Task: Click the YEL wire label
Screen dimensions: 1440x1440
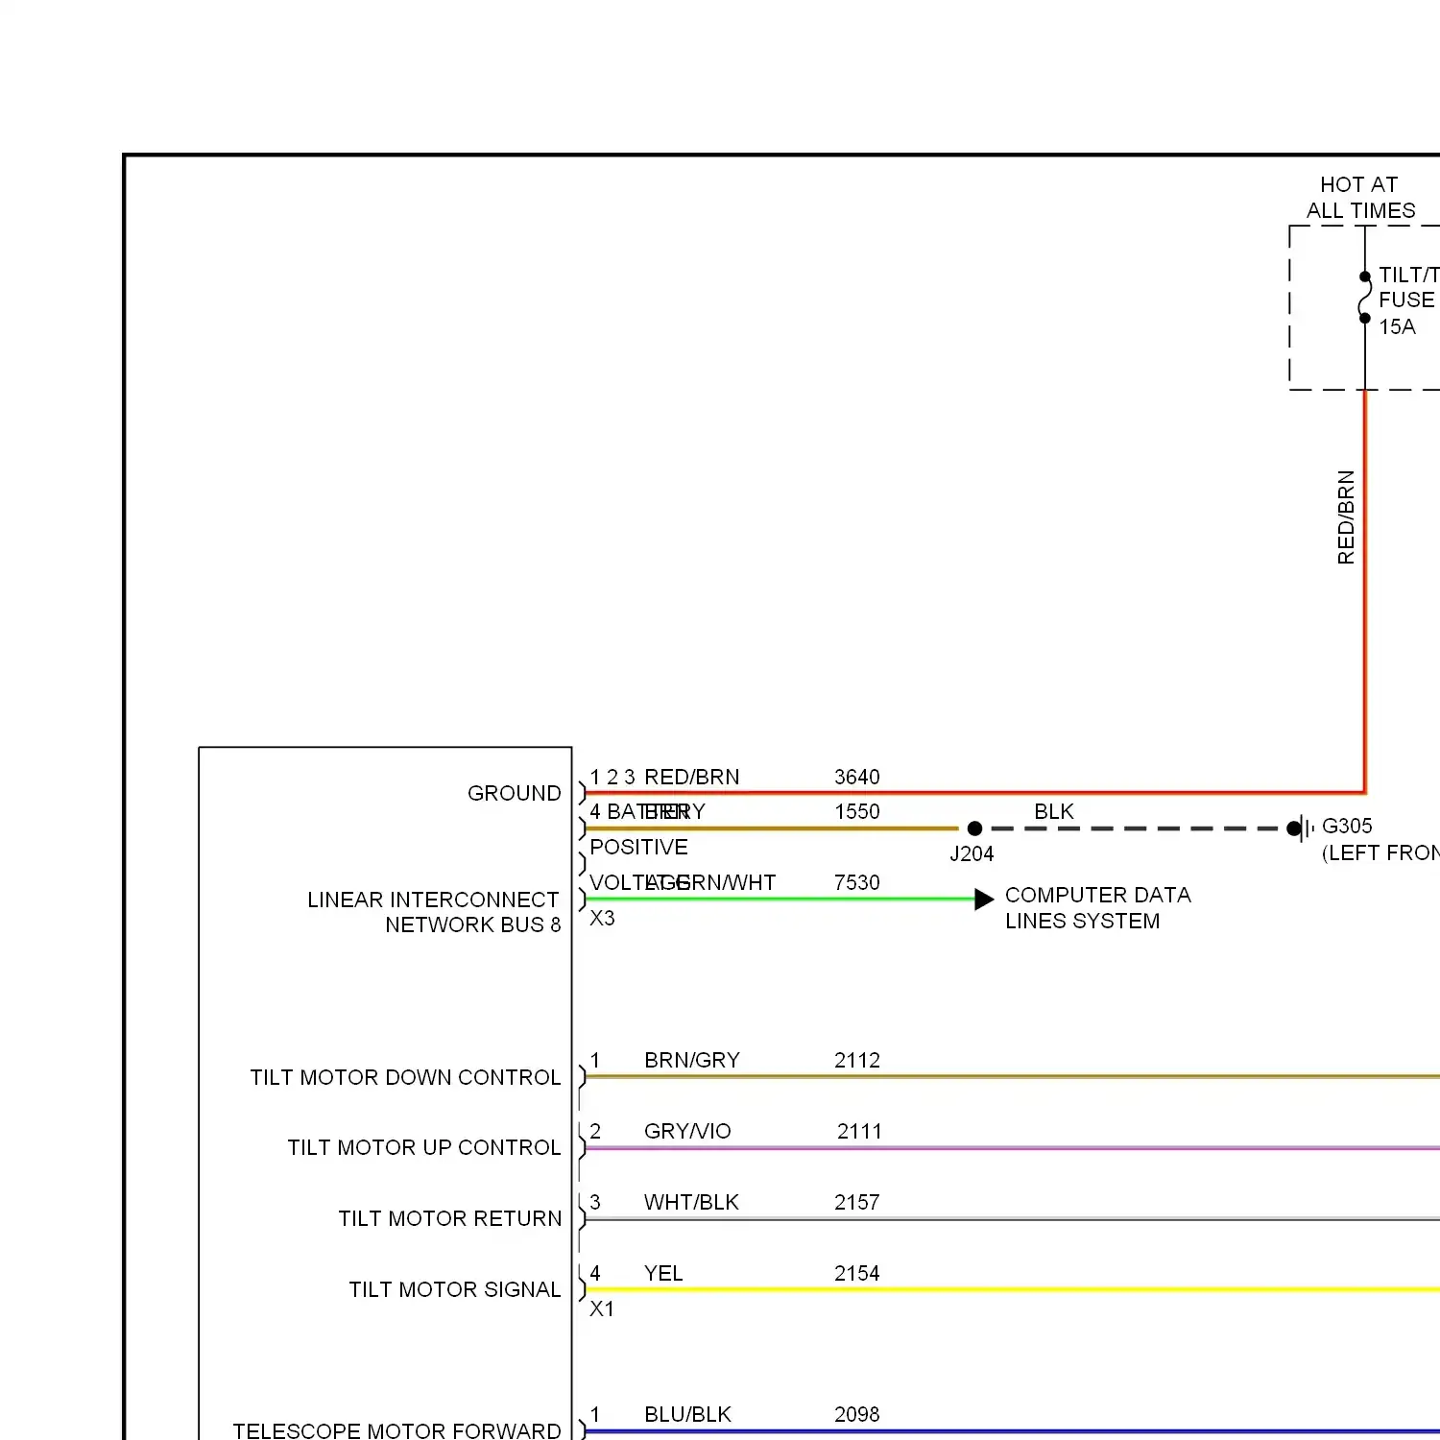Action: click(663, 1273)
